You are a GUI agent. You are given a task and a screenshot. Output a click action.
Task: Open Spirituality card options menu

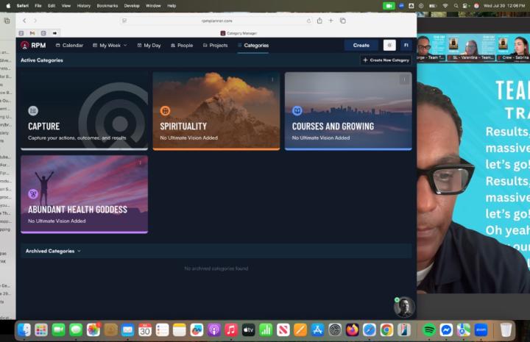click(272, 79)
